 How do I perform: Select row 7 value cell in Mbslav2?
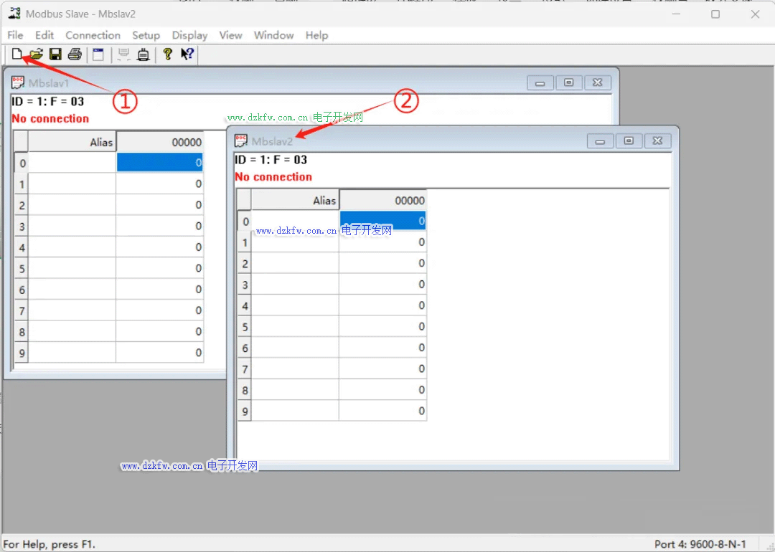tap(382, 368)
